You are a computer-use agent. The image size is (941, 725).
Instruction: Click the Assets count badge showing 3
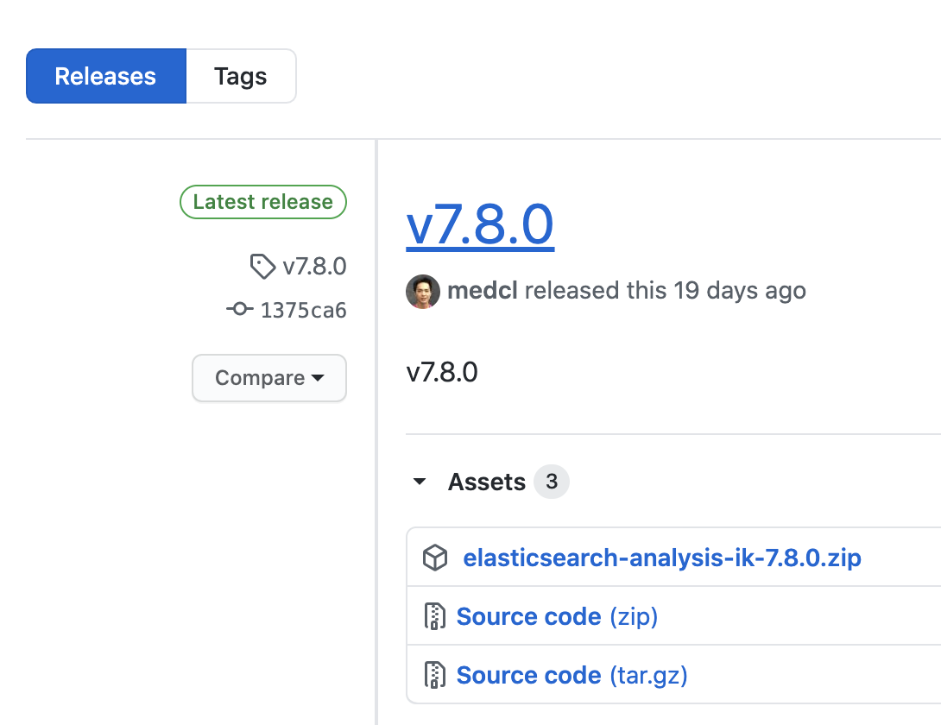pyautogui.click(x=551, y=482)
